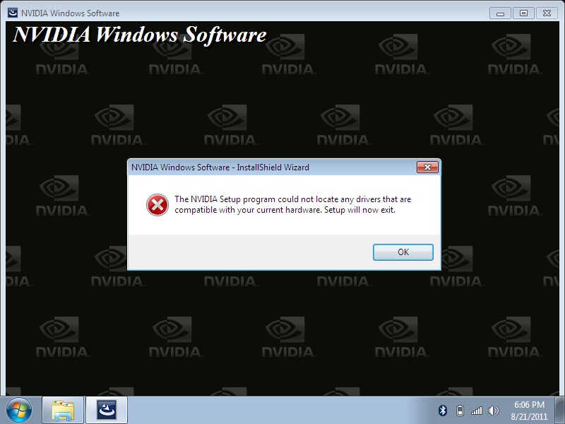Viewport: 565px width, 424px height.
Task: Open the 6:06 PM clock and date
Action: pos(529,411)
